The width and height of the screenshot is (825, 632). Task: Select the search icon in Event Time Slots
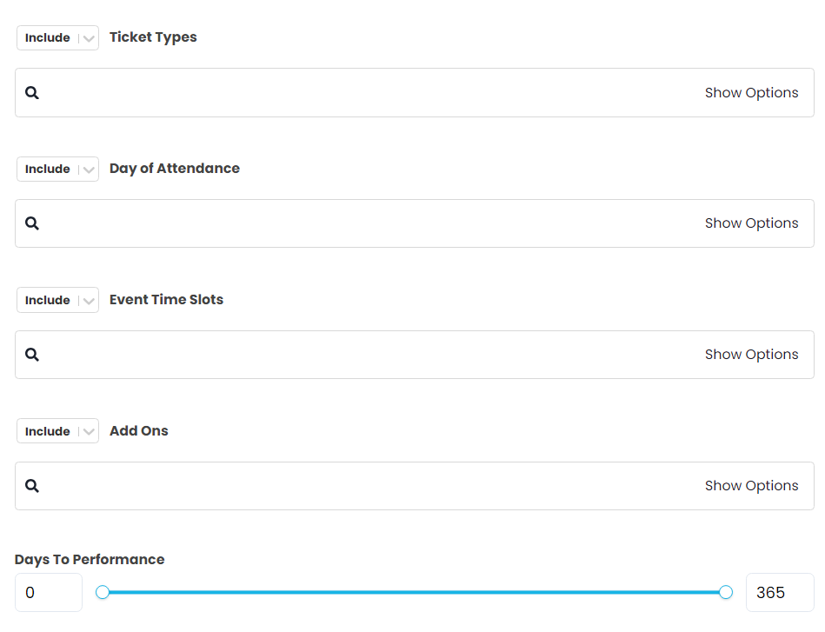point(32,355)
